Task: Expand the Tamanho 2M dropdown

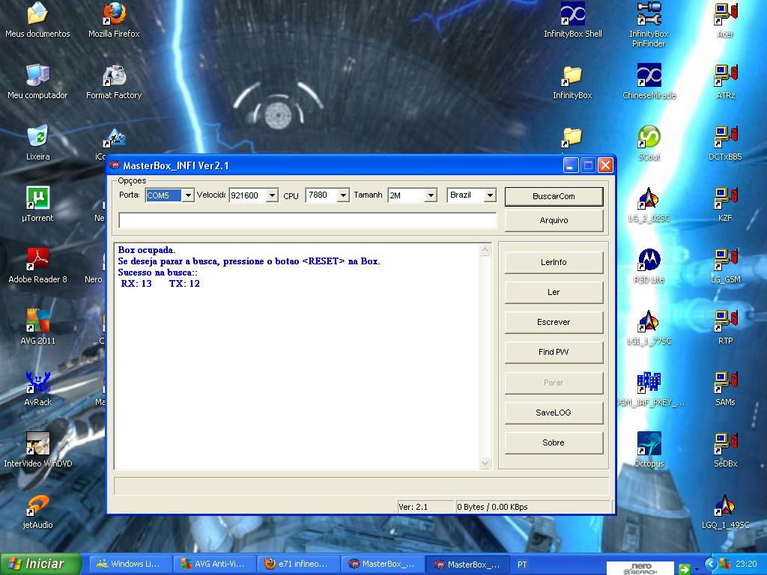Action: pyautogui.click(x=431, y=195)
